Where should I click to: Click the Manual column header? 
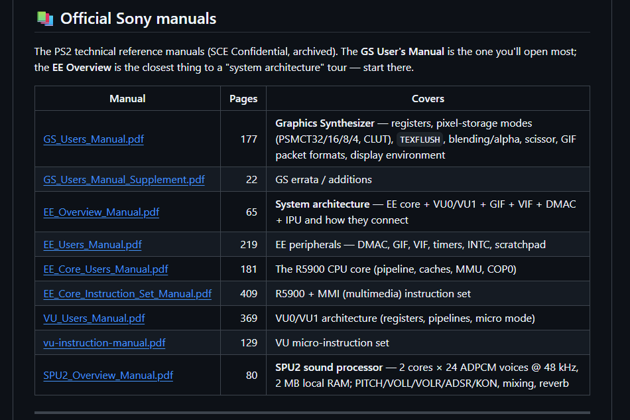click(x=127, y=98)
